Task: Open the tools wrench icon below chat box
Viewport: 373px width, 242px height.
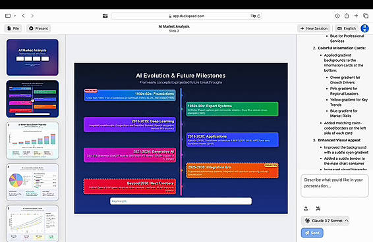Action: click(318, 208)
